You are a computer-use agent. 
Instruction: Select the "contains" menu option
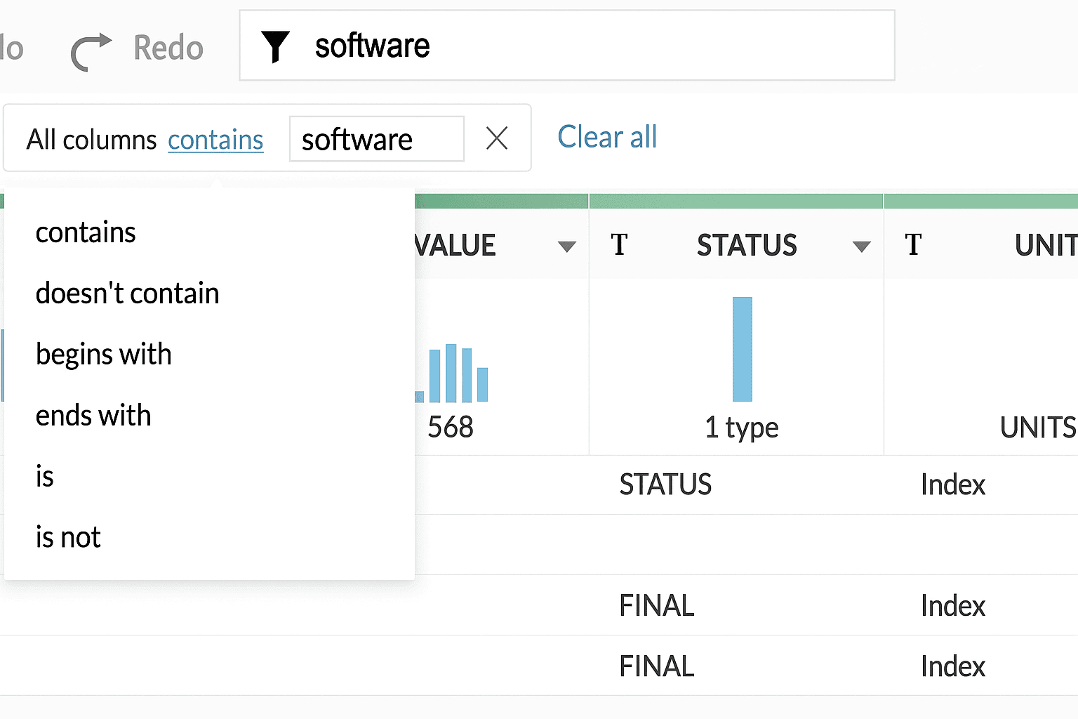click(86, 232)
